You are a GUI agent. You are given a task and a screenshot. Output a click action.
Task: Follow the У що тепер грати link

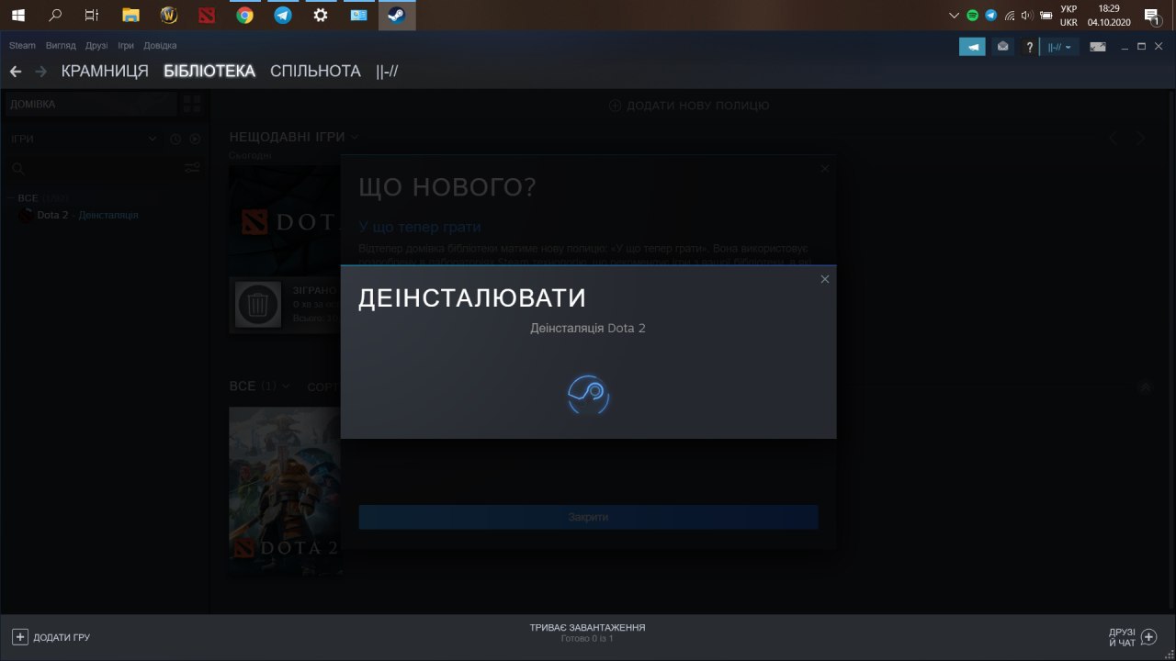coord(420,227)
